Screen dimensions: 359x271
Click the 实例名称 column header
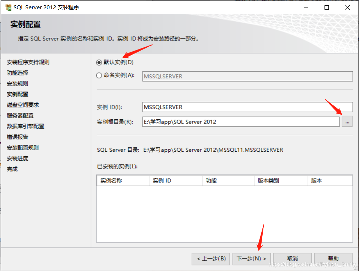[123, 181]
